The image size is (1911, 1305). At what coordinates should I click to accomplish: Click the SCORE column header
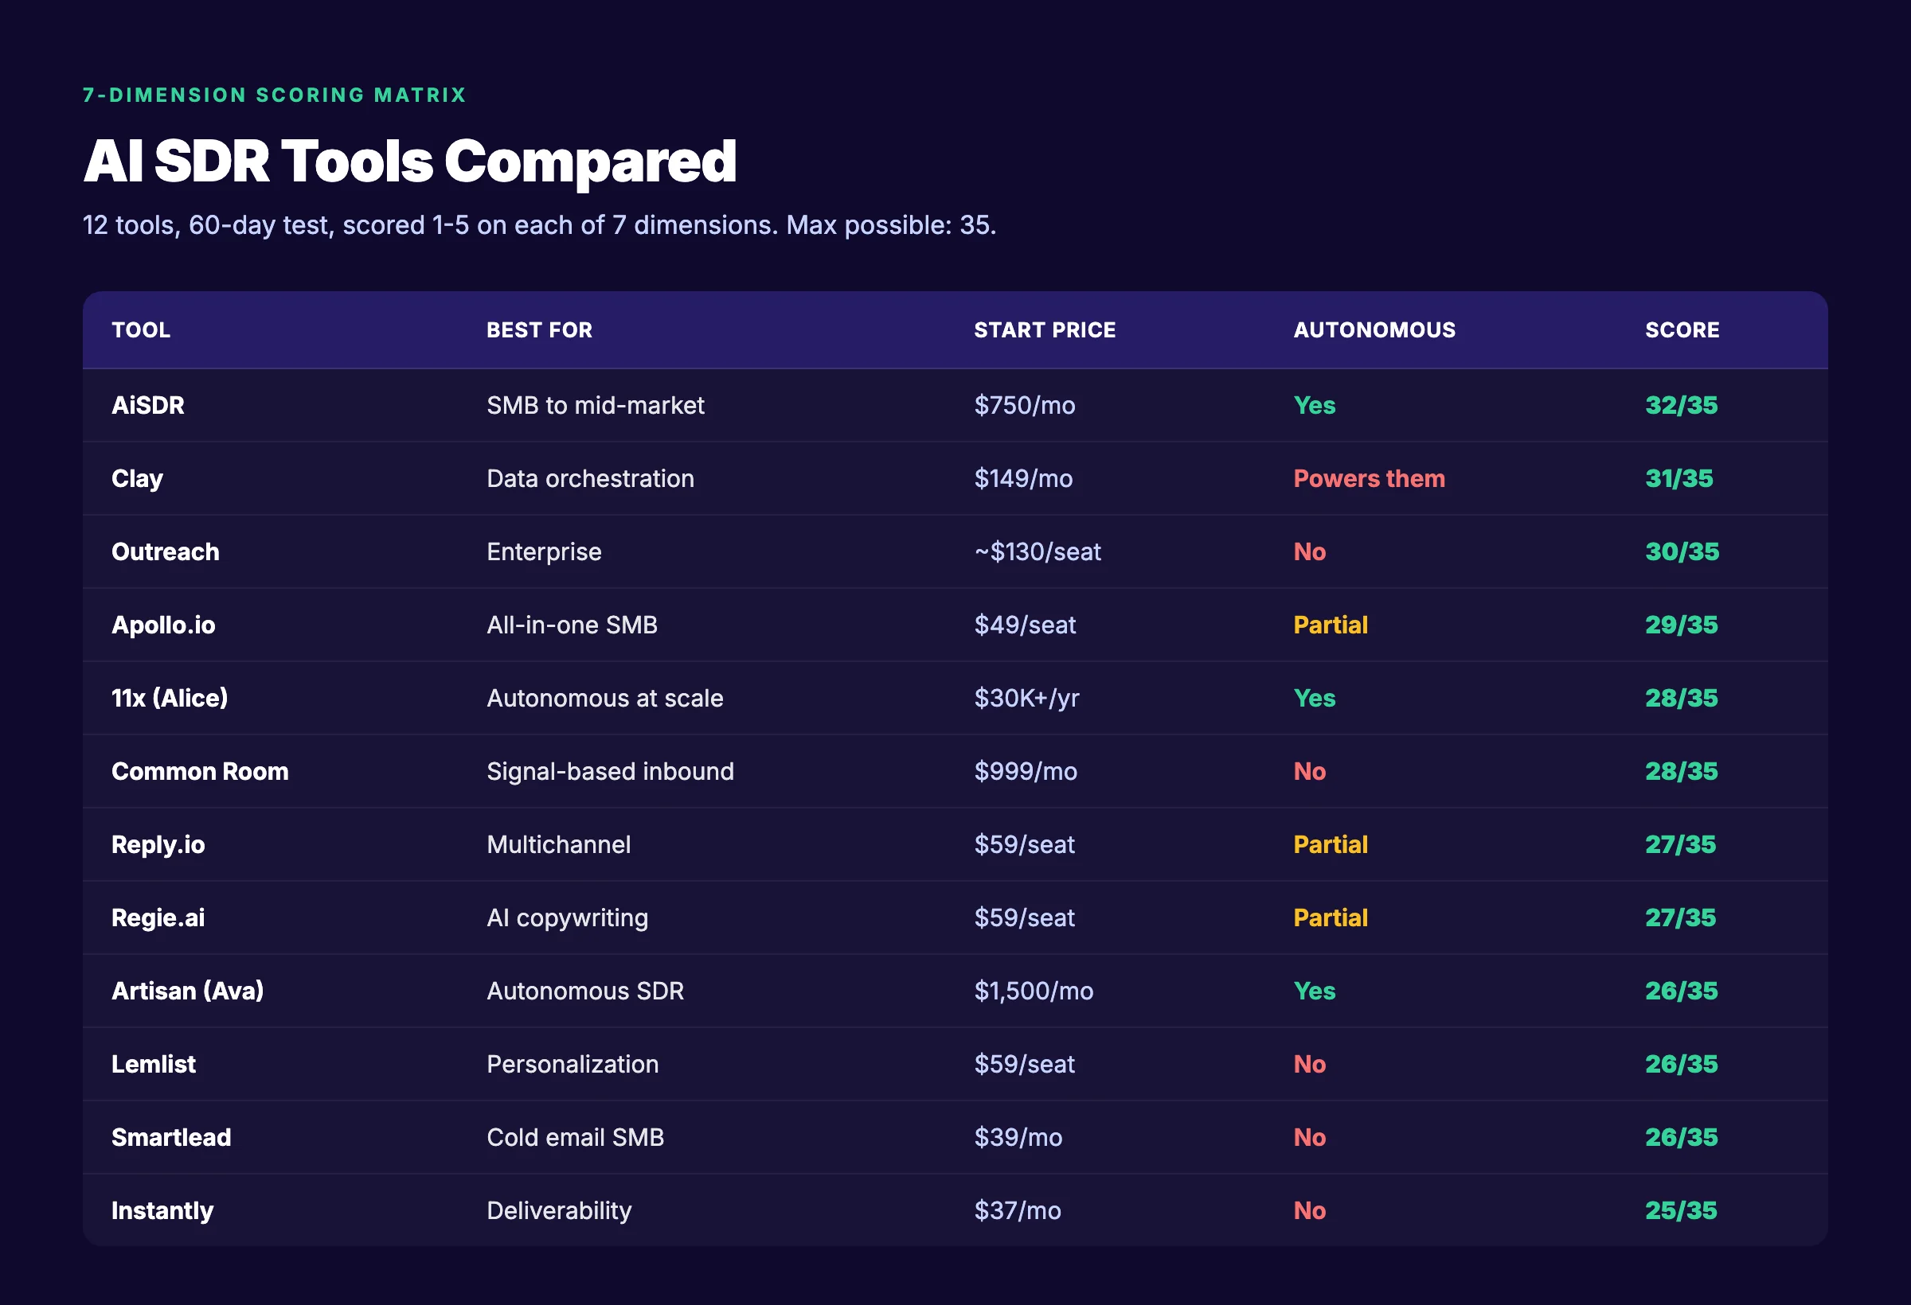(1682, 330)
